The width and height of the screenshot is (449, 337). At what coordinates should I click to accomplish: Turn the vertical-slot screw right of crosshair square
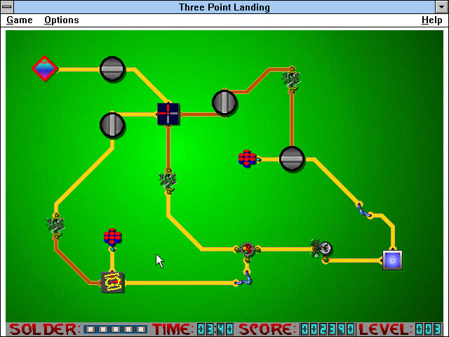point(224,103)
